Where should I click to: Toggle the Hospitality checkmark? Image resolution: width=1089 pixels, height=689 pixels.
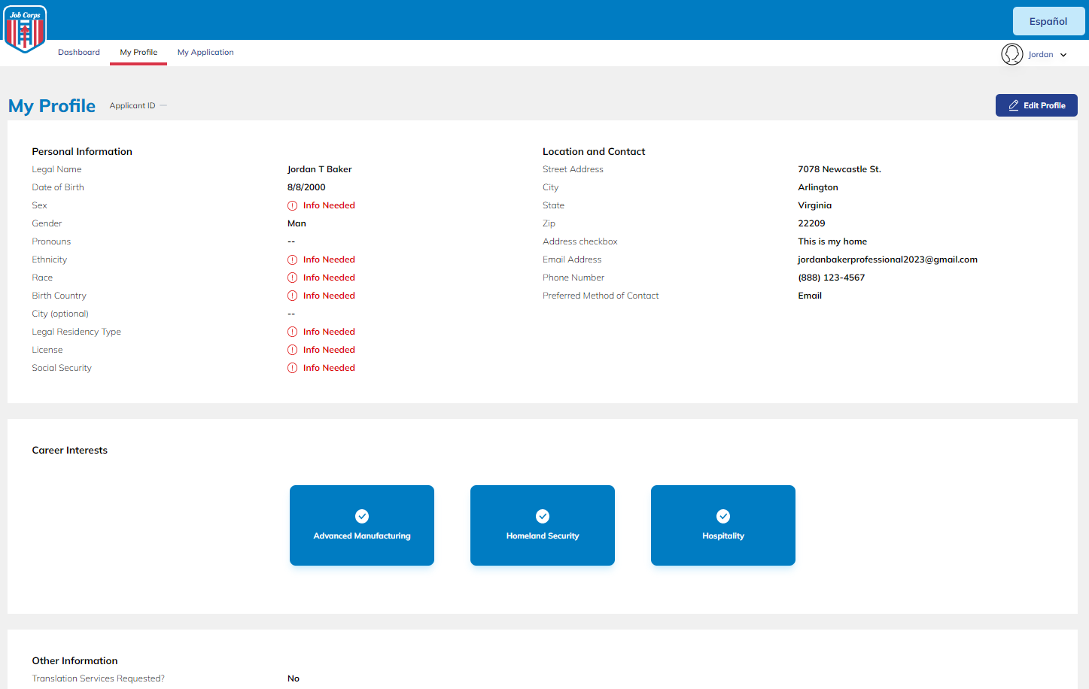point(723,516)
